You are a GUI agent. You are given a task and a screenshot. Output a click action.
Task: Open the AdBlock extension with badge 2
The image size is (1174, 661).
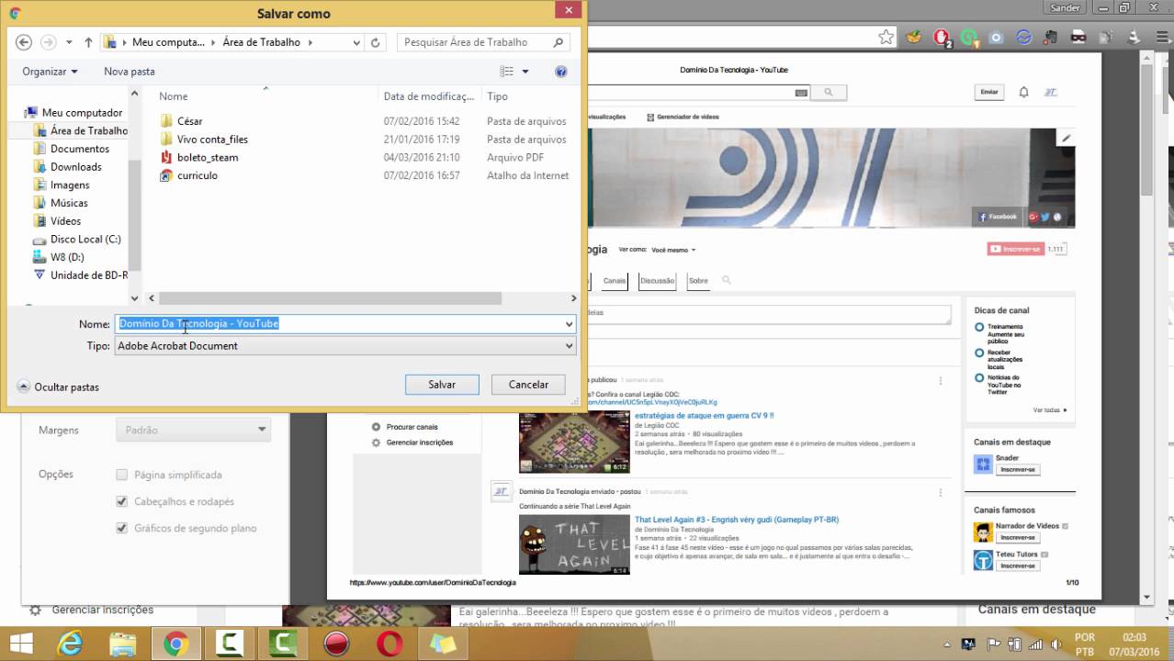(x=942, y=38)
